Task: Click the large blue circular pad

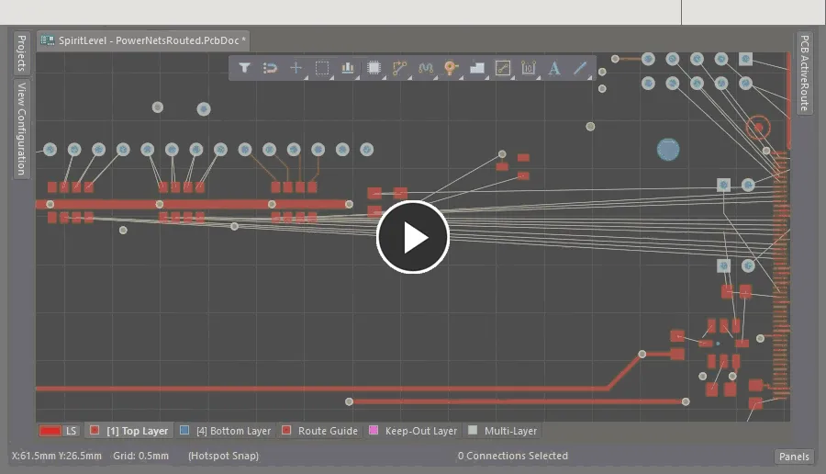Action: tap(668, 149)
